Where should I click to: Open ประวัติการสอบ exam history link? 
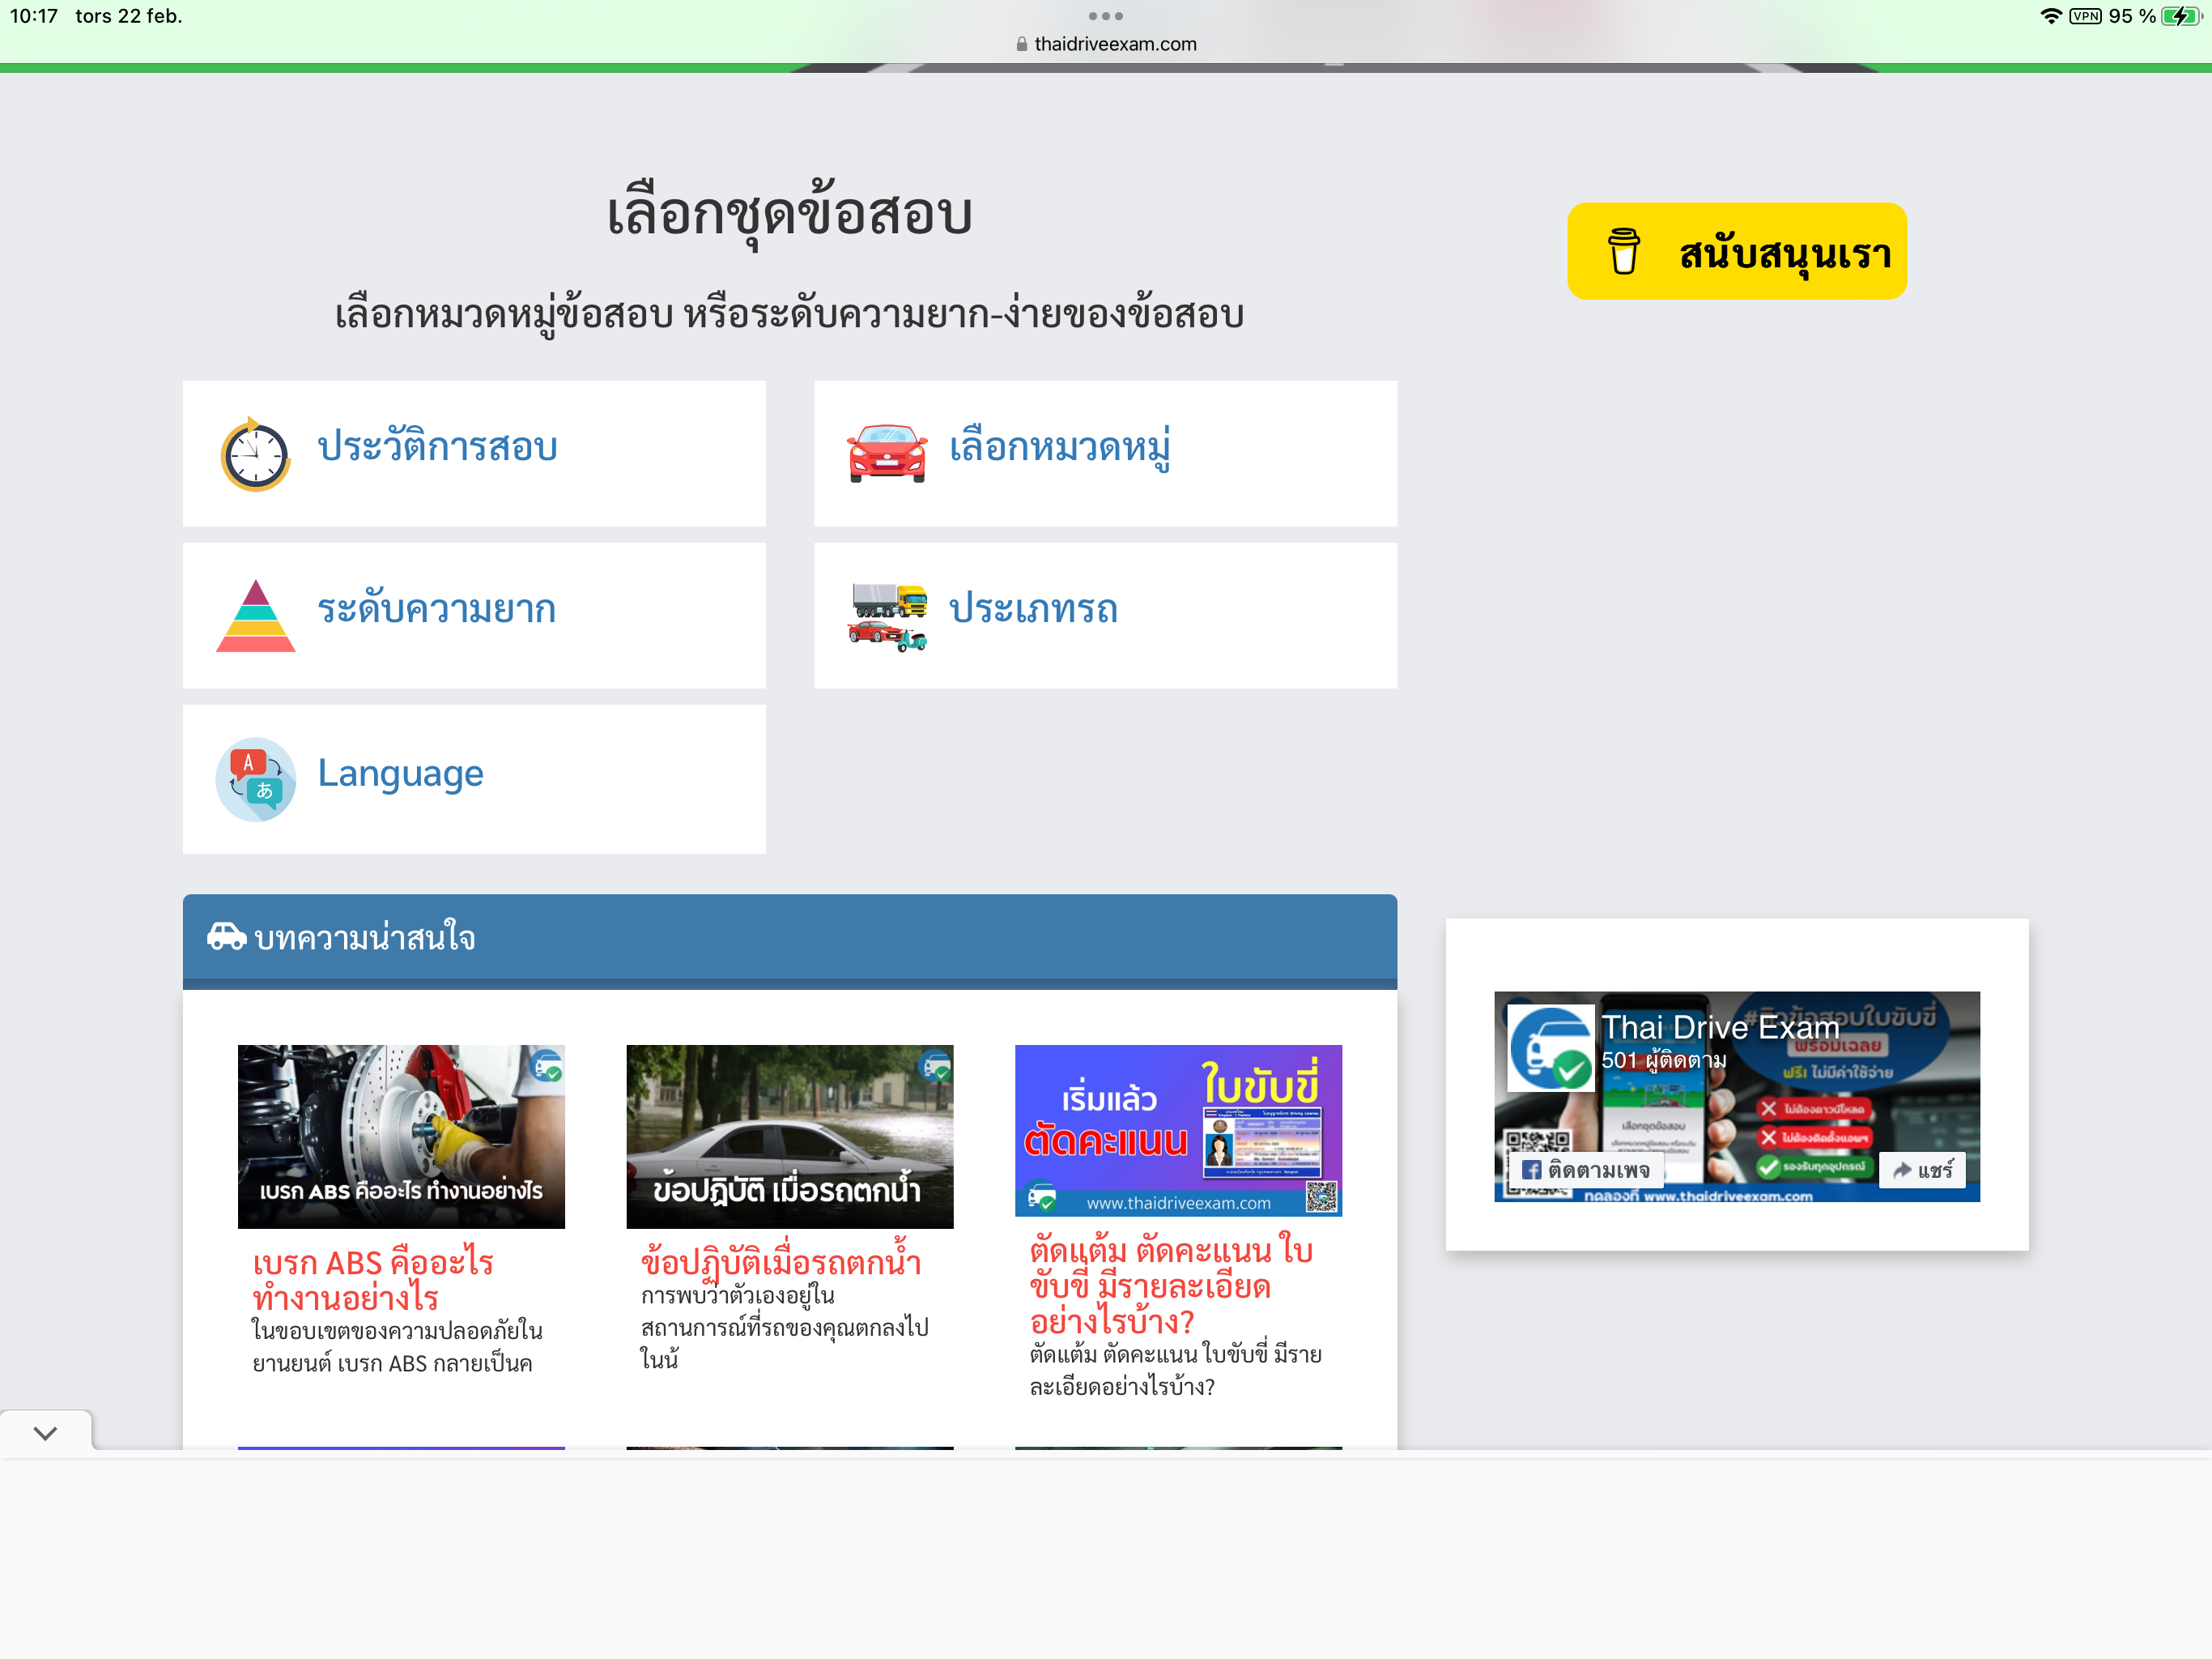coord(437,447)
